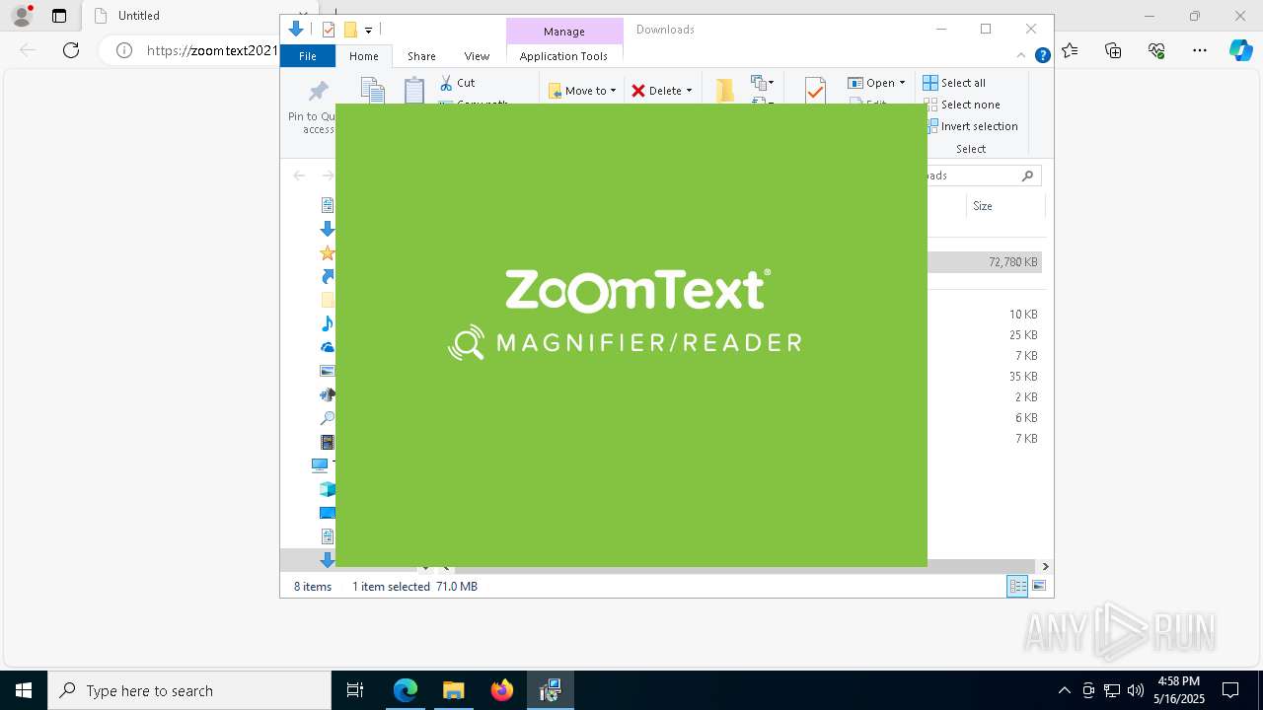Click the New folder icon in ribbon
The image size is (1263, 710).
pos(725,91)
